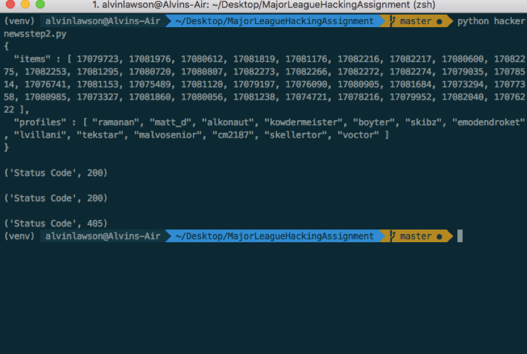Select the "python hacker" command text
Viewport: 527px width, 354px height.
491,21
